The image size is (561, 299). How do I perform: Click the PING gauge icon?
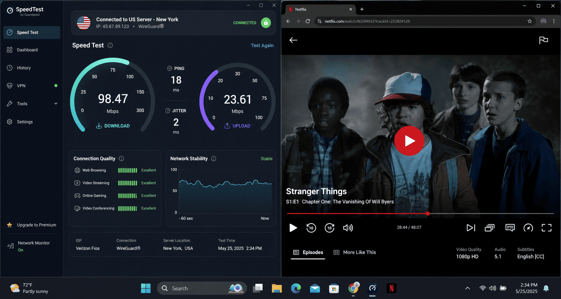pos(170,69)
